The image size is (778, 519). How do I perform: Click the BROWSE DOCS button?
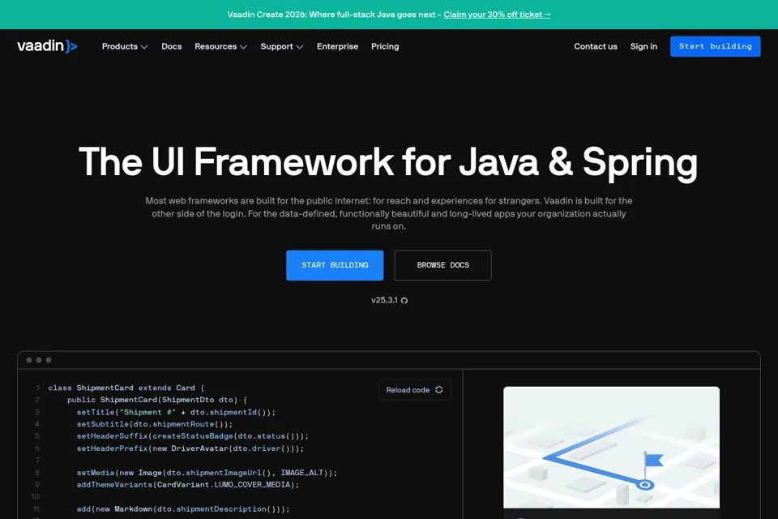click(443, 265)
